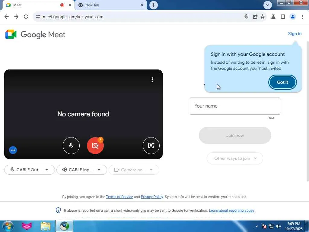Toggle the browser side panel

[x=283, y=17]
